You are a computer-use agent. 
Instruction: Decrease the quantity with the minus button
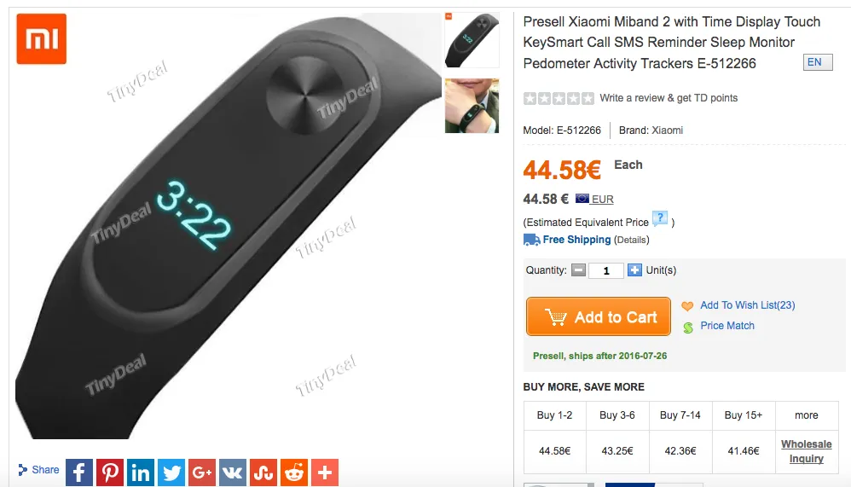coord(578,270)
